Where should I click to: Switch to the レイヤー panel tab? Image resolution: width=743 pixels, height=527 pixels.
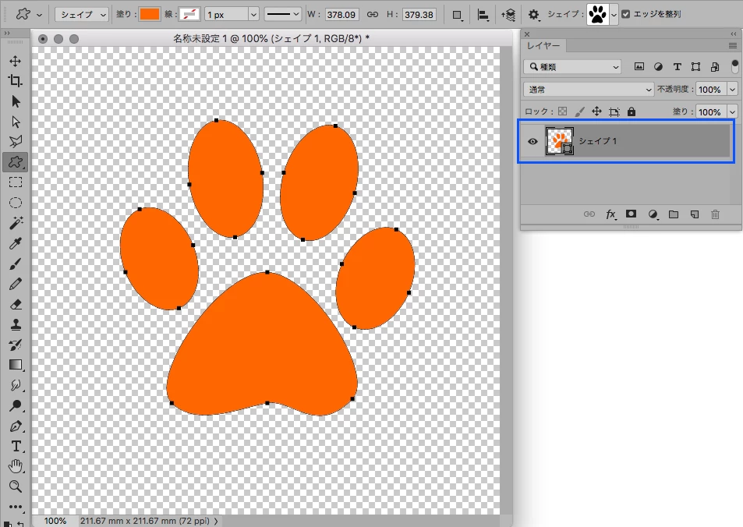543,45
